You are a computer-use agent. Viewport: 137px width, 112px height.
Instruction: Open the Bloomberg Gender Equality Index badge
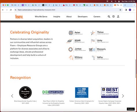25,92
